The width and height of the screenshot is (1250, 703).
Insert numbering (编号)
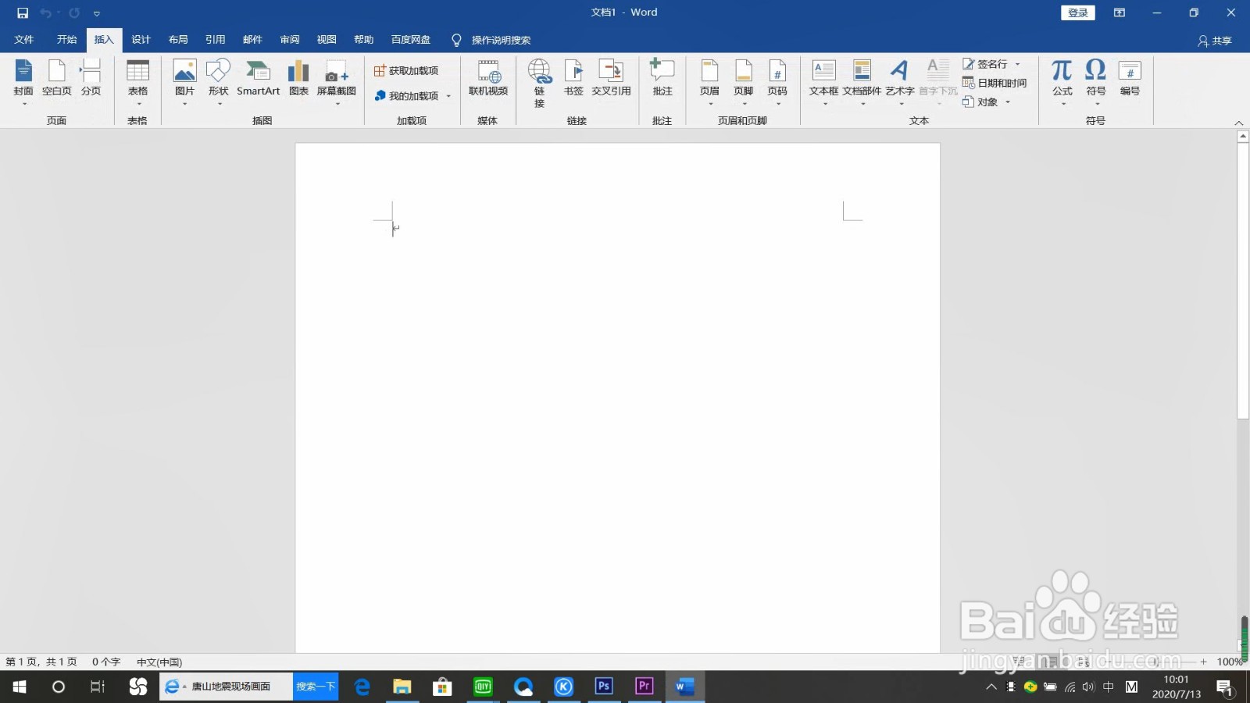(1130, 78)
